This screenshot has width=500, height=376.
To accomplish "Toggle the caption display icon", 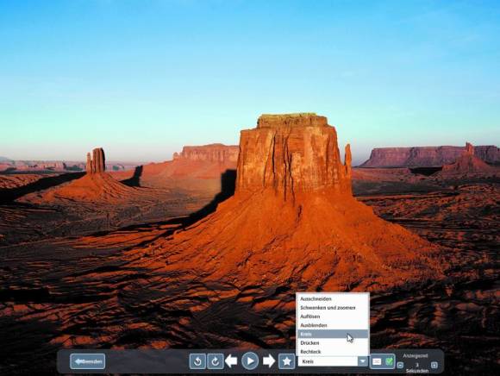I will pyautogui.click(x=377, y=361).
